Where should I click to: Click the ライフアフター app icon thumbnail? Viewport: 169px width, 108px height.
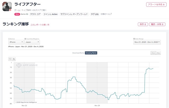pos(7,6)
